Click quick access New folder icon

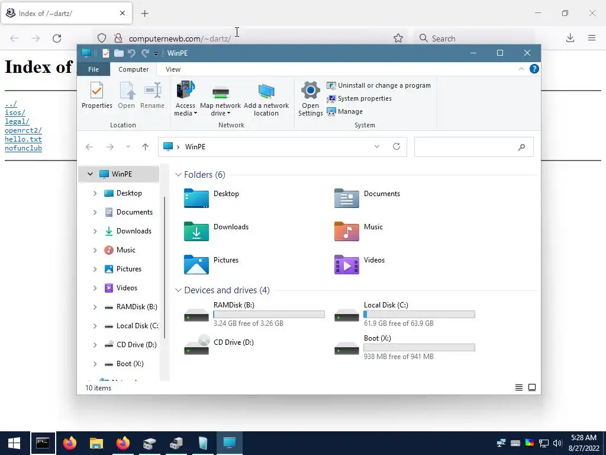(119, 53)
